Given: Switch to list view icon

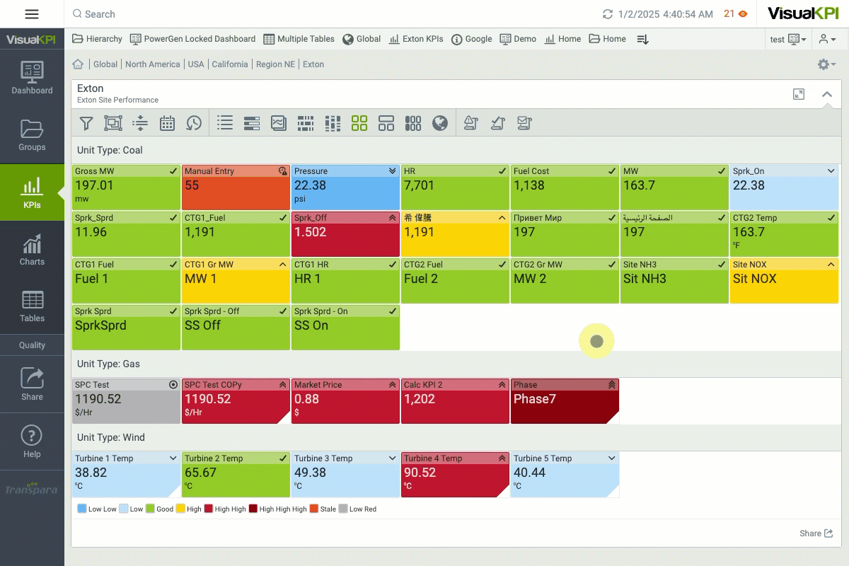Looking at the screenshot, I should (x=225, y=123).
